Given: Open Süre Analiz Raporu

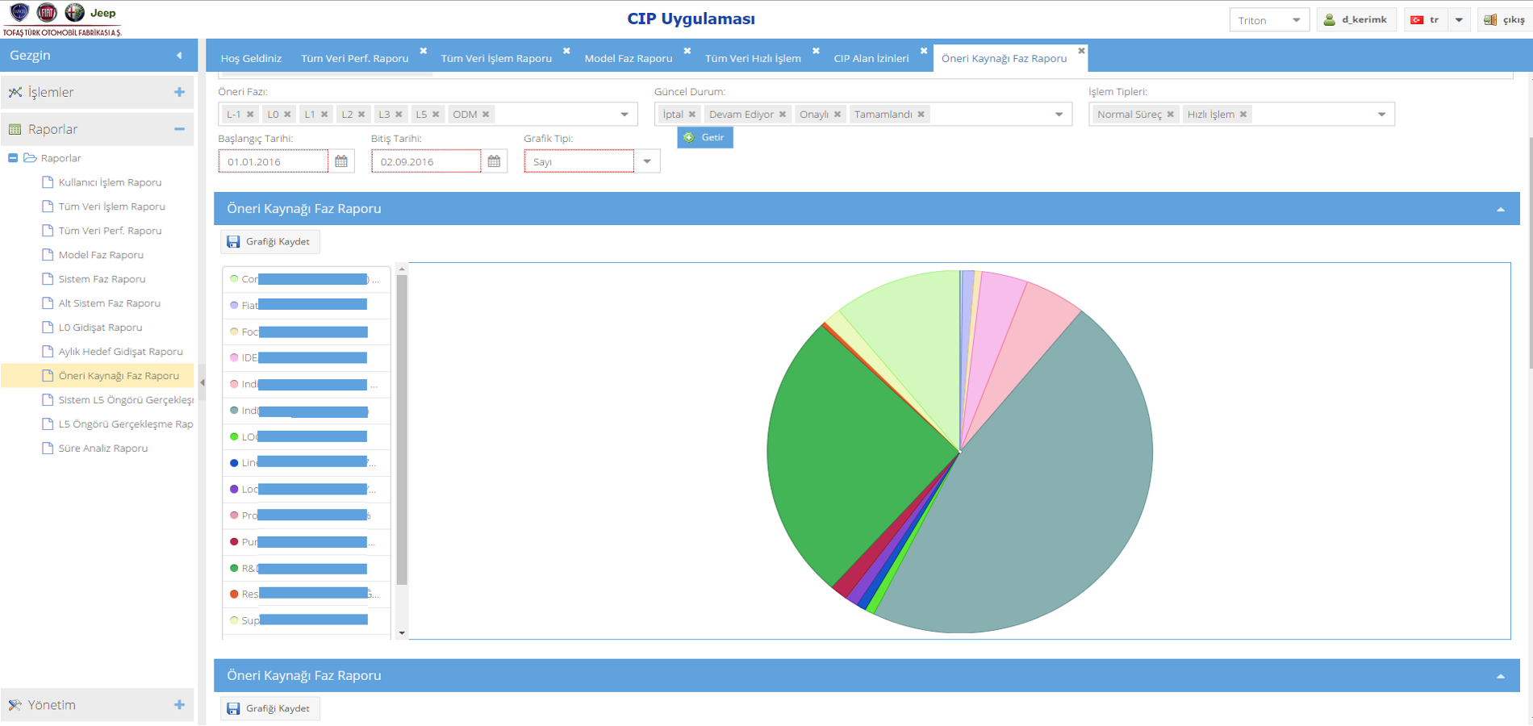Looking at the screenshot, I should [x=102, y=449].
